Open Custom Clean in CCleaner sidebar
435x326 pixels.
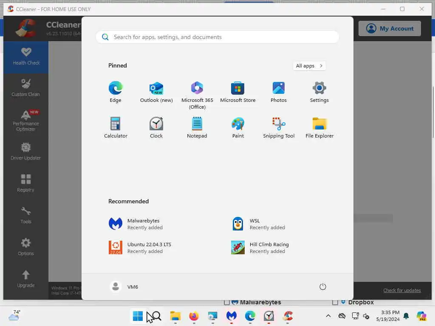pyautogui.click(x=26, y=88)
